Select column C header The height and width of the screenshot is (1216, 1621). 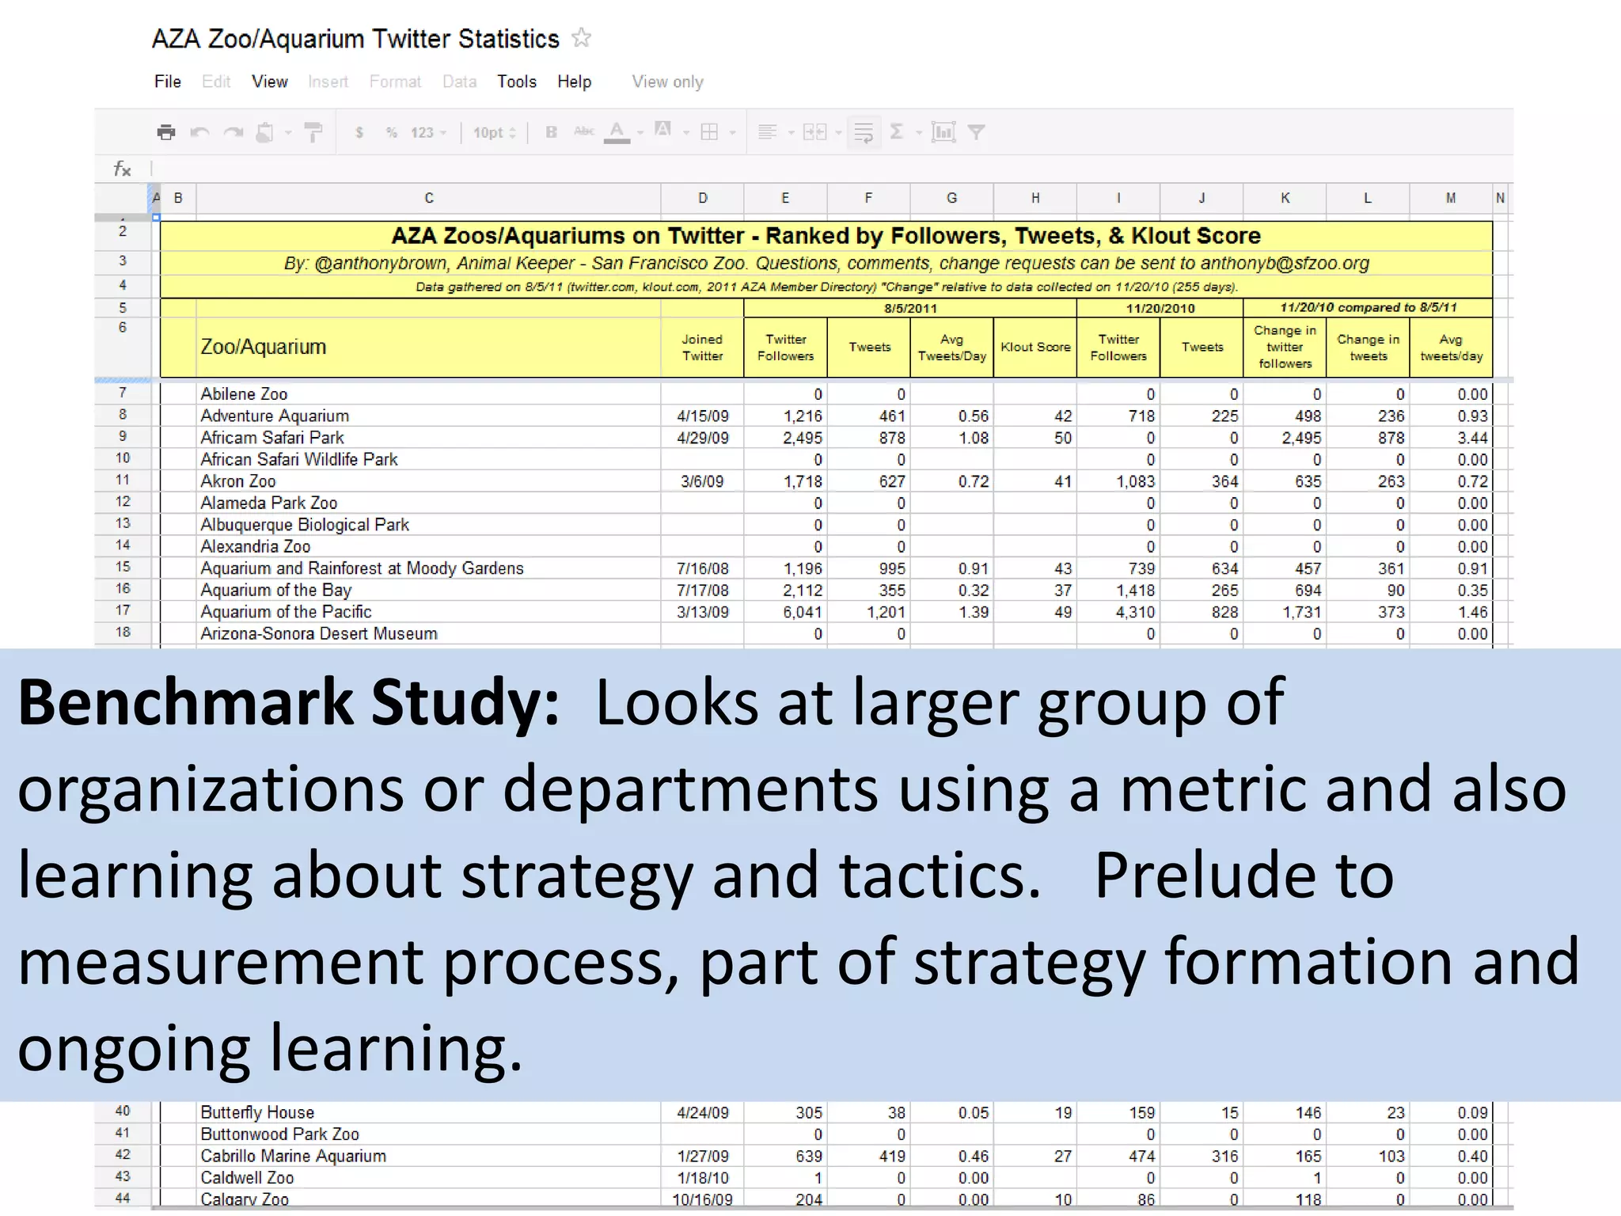click(x=428, y=198)
